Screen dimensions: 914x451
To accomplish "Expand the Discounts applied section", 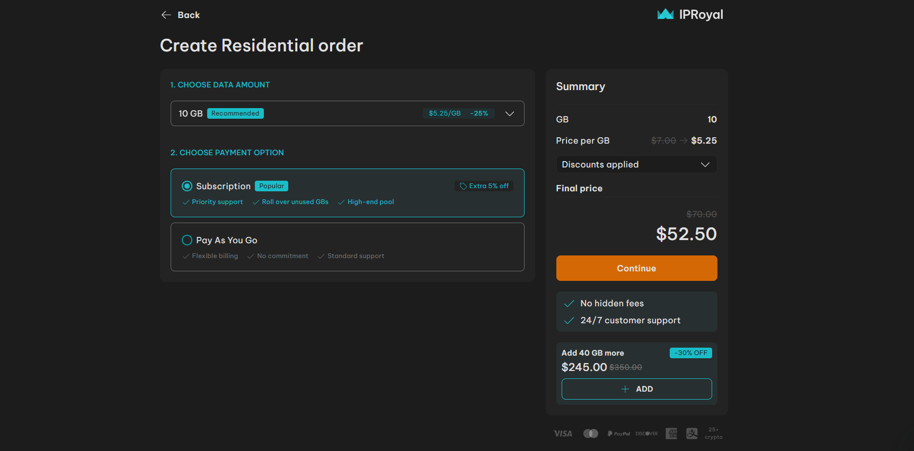I will click(x=636, y=164).
